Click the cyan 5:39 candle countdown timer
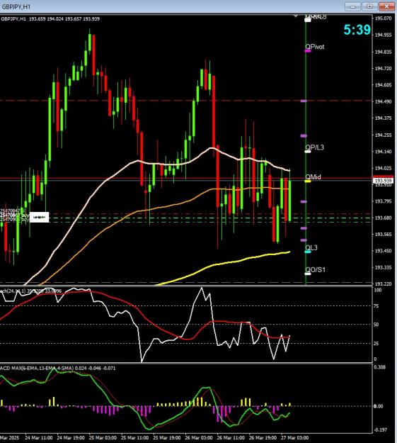397x443 pixels. pos(357,30)
